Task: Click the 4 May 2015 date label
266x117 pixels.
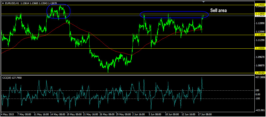Action: [8, 114]
